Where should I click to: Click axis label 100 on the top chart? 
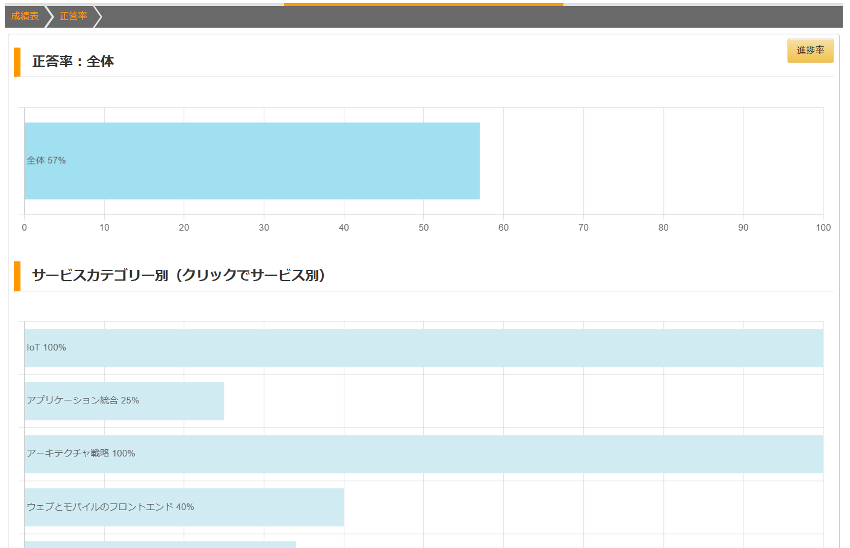point(823,228)
